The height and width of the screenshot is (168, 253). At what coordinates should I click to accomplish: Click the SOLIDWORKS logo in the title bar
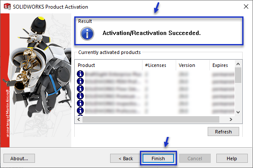coord(7,6)
